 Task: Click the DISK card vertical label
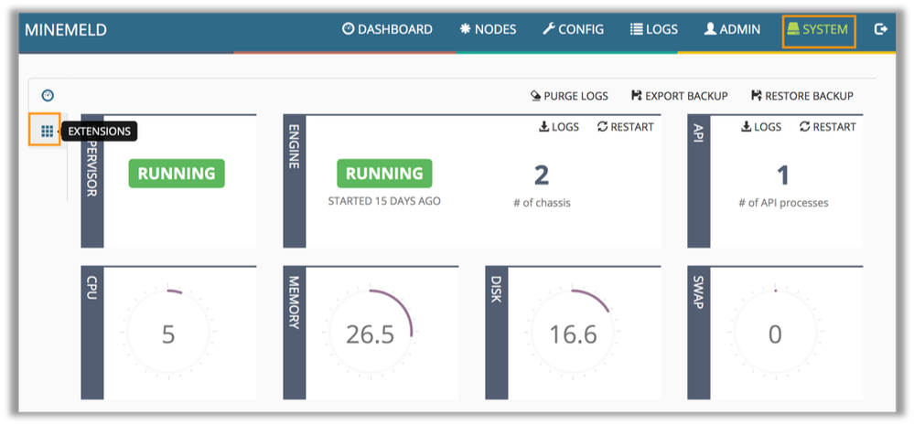coord(497,289)
